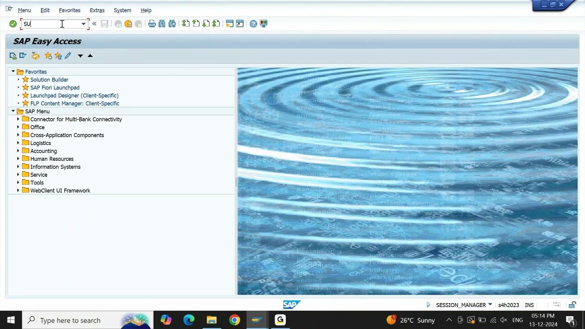The image size is (585, 329).
Task: Expand the Tools folder
Action: 18,183
